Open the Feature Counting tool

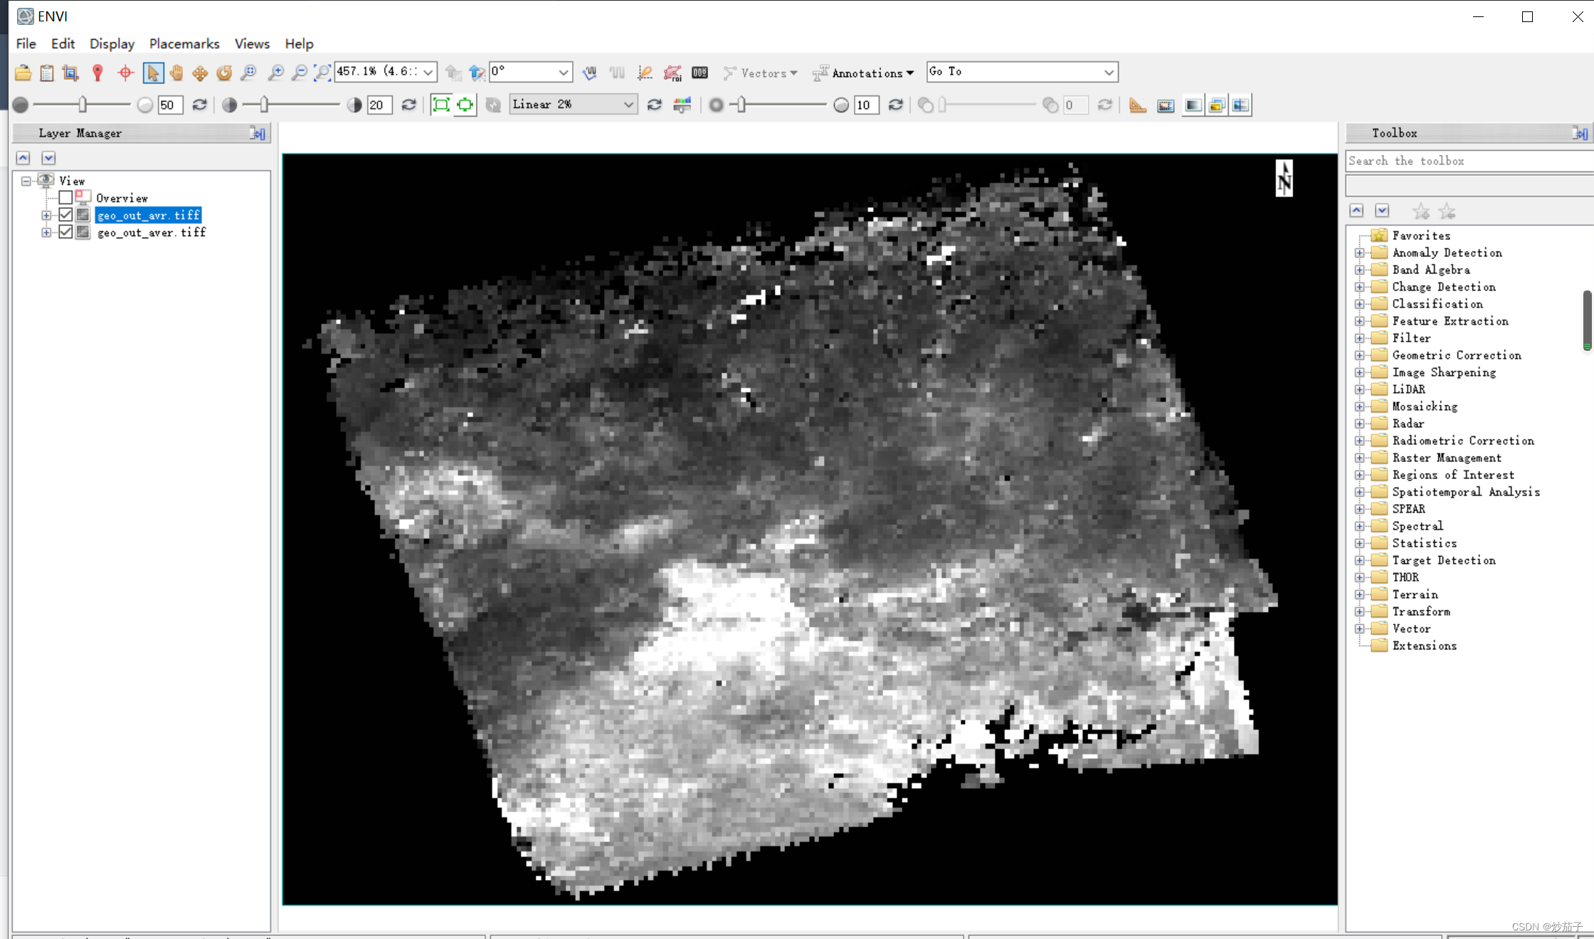coord(700,73)
